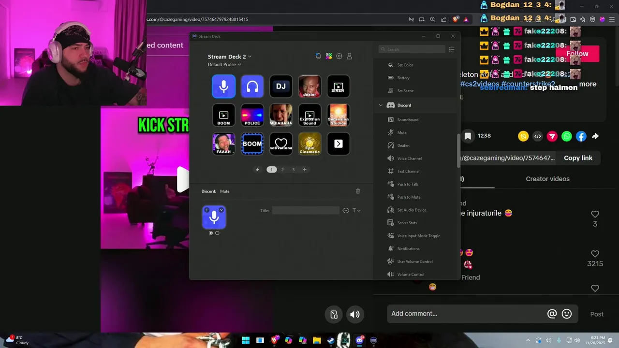Open the Stream Deck account profile icon

pos(349,56)
